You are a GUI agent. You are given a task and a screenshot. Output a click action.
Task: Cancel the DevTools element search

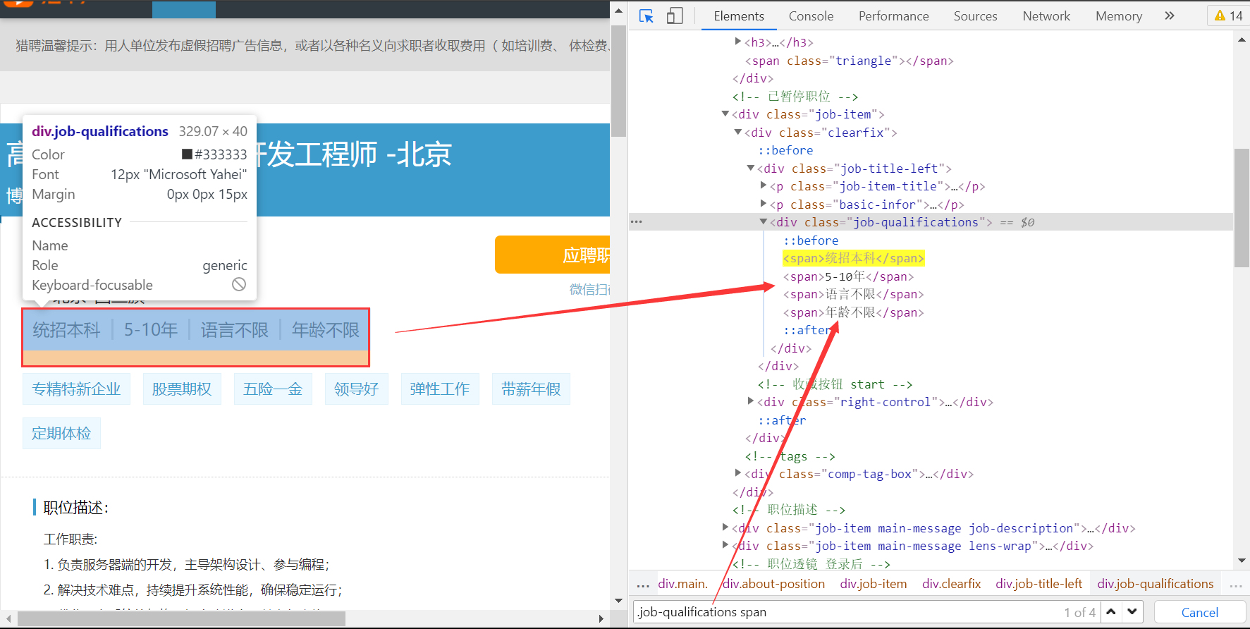click(1199, 612)
